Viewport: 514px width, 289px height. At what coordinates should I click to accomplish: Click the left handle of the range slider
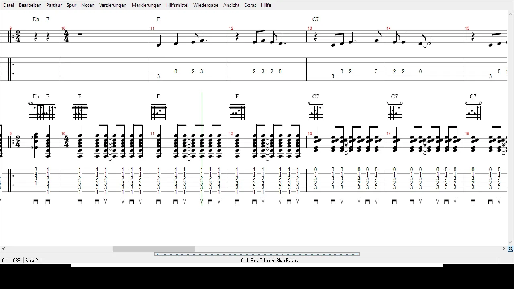(157, 254)
